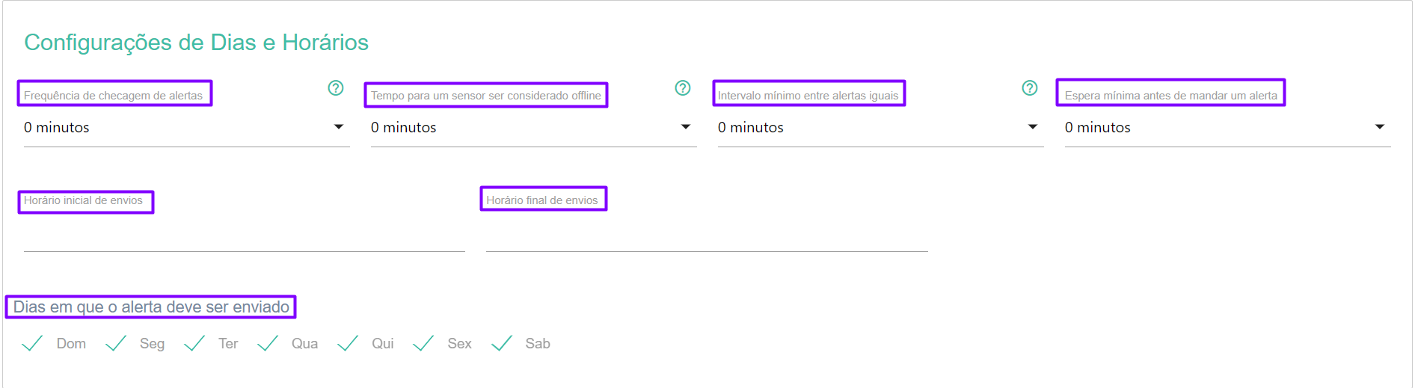Image resolution: width=1415 pixels, height=388 pixels.
Task: Click help icon for minimum alert interval
Action: pos(1030,88)
